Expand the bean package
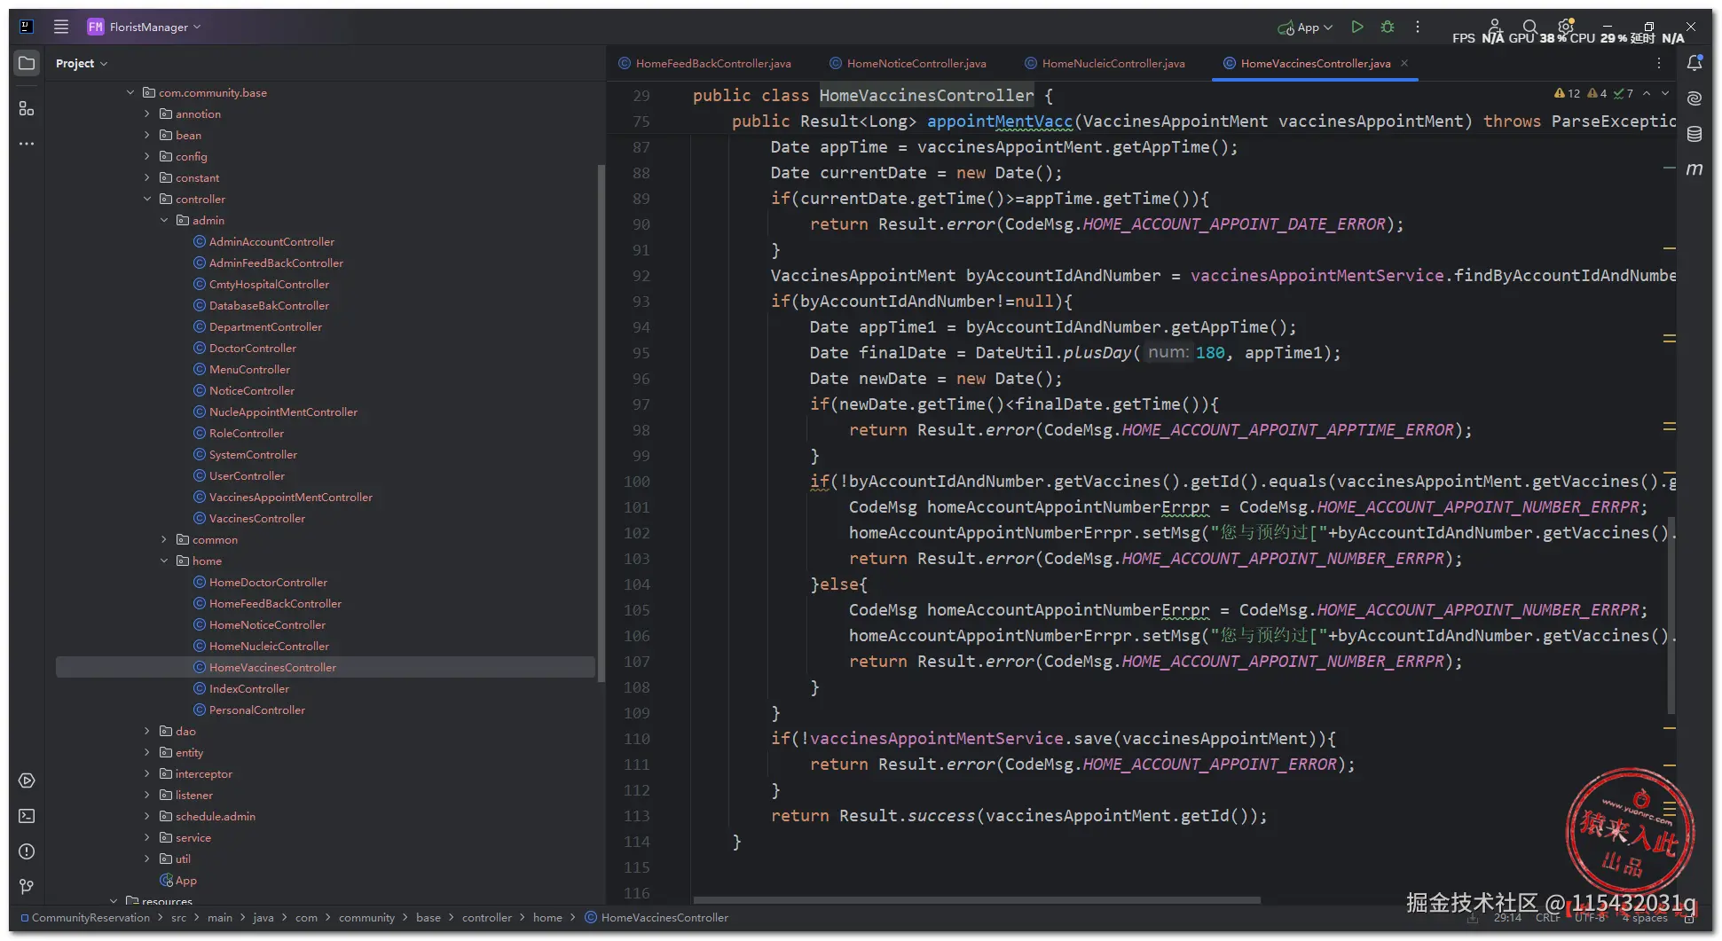The image size is (1722, 941). [x=147, y=135]
